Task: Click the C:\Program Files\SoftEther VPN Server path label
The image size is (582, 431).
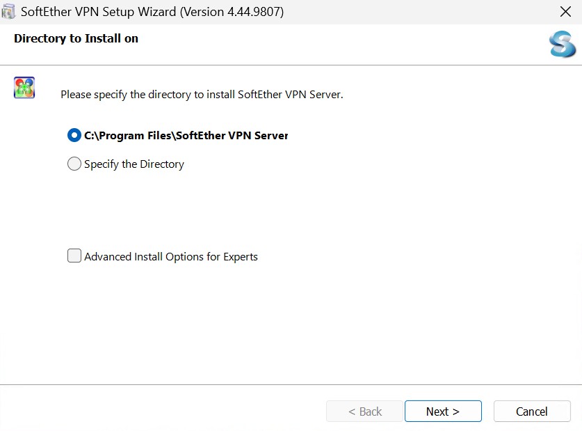Action: (x=186, y=136)
